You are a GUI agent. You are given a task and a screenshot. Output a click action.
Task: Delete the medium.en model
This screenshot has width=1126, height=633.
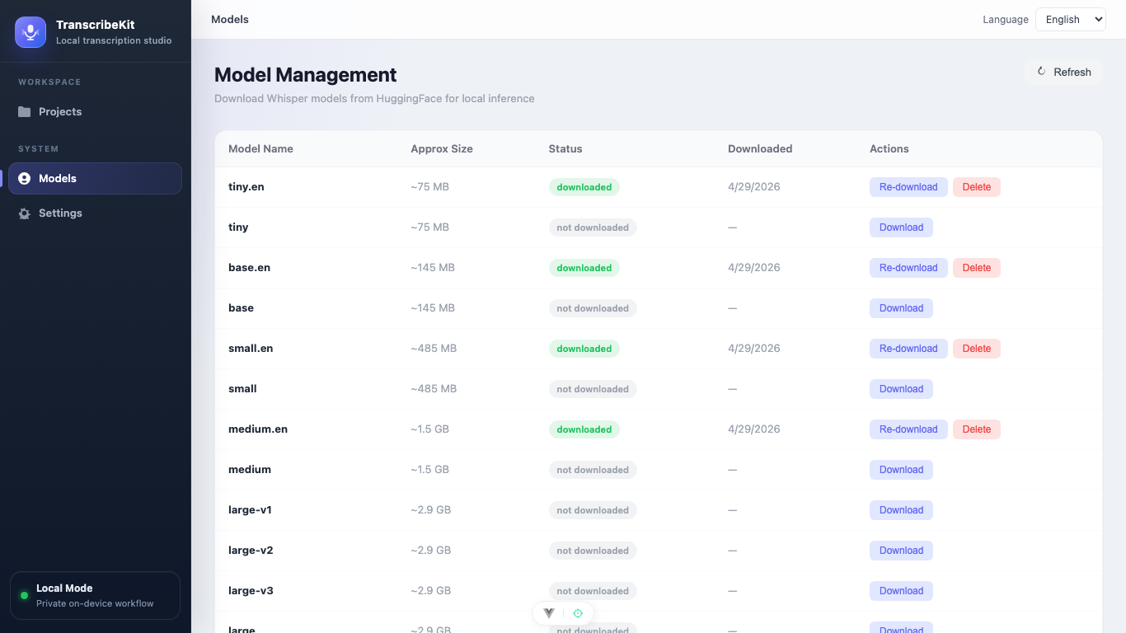[977, 429]
